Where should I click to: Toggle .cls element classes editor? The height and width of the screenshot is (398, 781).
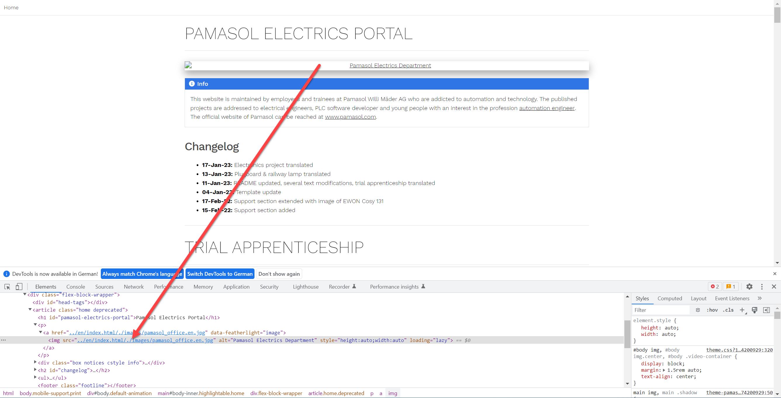(728, 310)
